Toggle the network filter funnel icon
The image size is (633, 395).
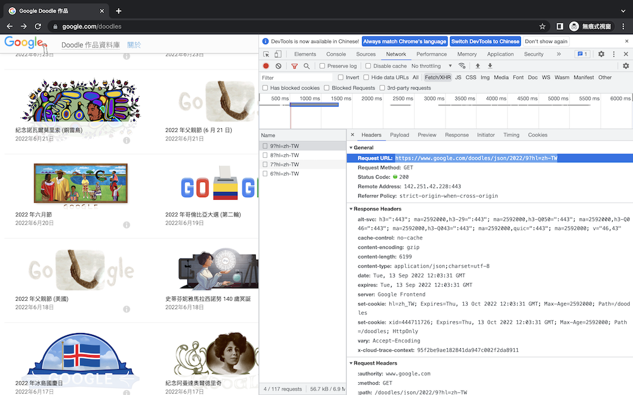click(294, 66)
